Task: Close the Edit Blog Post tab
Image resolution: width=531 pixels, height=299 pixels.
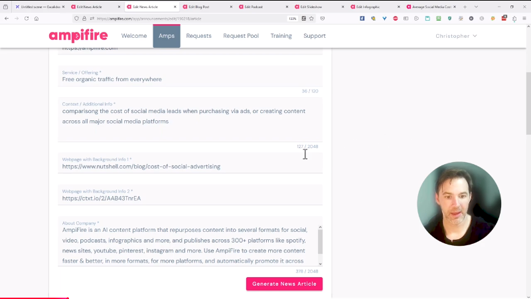Action: point(231,7)
